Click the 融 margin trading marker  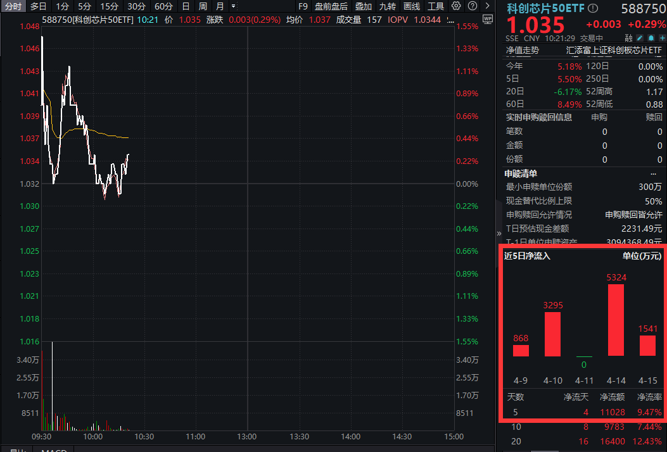(x=628, y=38)
